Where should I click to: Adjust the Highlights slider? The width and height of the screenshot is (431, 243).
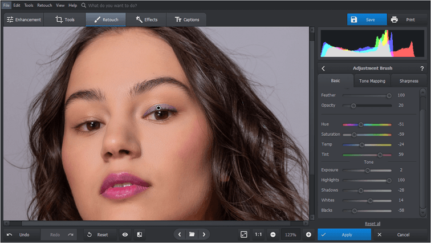coord(367,180)
